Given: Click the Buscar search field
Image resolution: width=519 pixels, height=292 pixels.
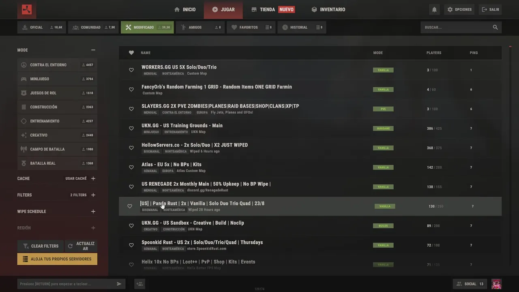Looking at the screenshot, I should (x=461, y=27).
